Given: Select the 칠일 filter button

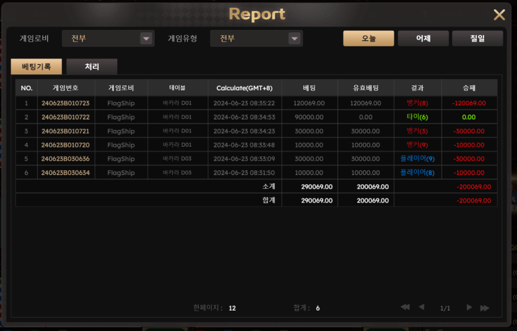Looking at the screenshot, I should tap(477, 38).
